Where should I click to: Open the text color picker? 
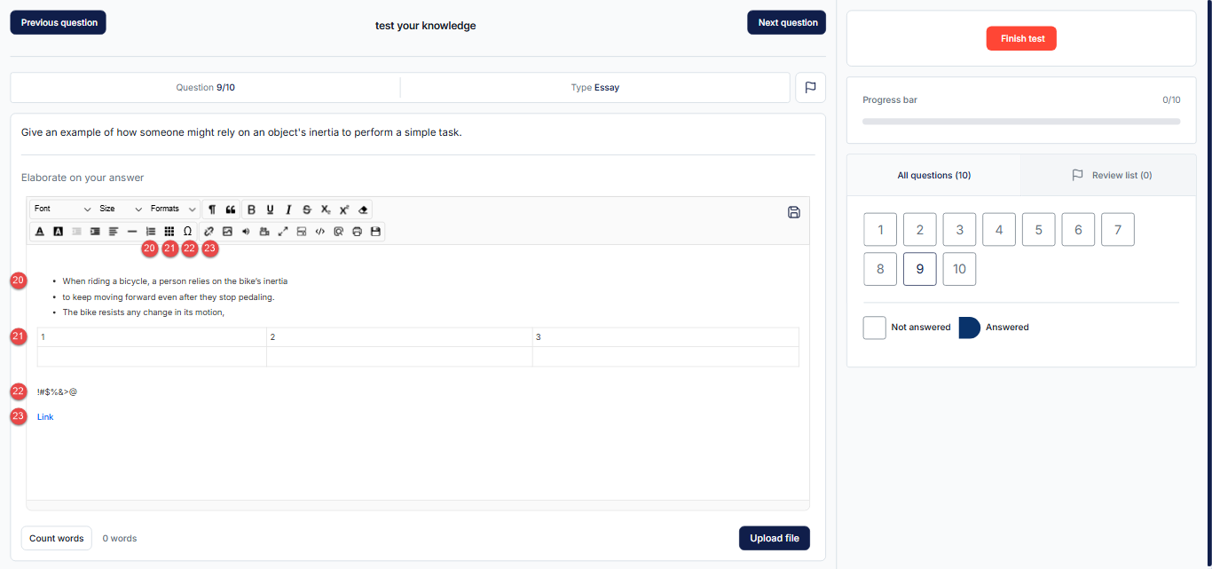point(40,231)
